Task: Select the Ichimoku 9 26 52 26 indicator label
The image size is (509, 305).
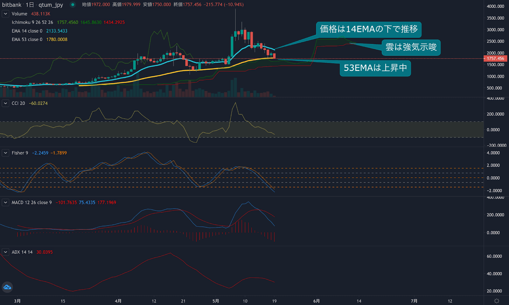Action: (32, 22)
